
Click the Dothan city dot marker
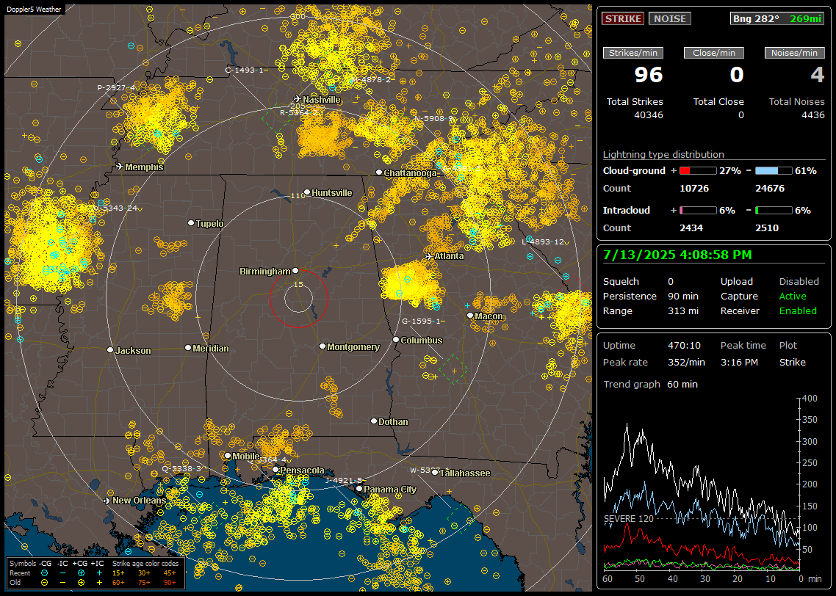click(374, 421)
